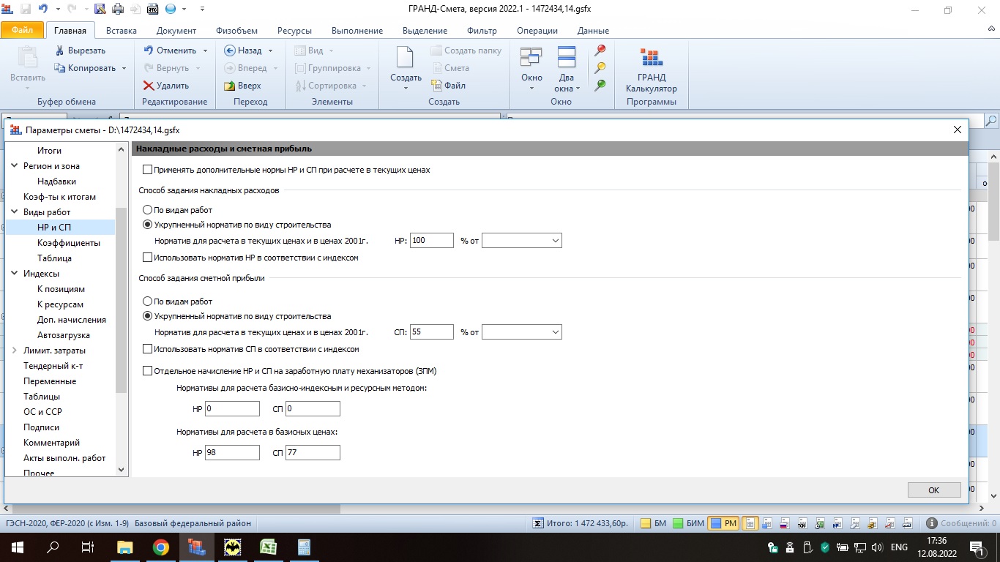
Task: Click the Файл icon in the Создать group
Action: pos(436,86)
